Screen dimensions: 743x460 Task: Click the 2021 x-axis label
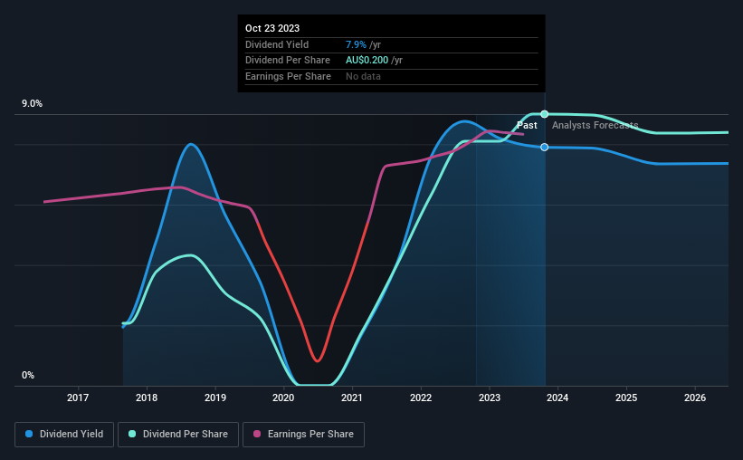point(352,398)
